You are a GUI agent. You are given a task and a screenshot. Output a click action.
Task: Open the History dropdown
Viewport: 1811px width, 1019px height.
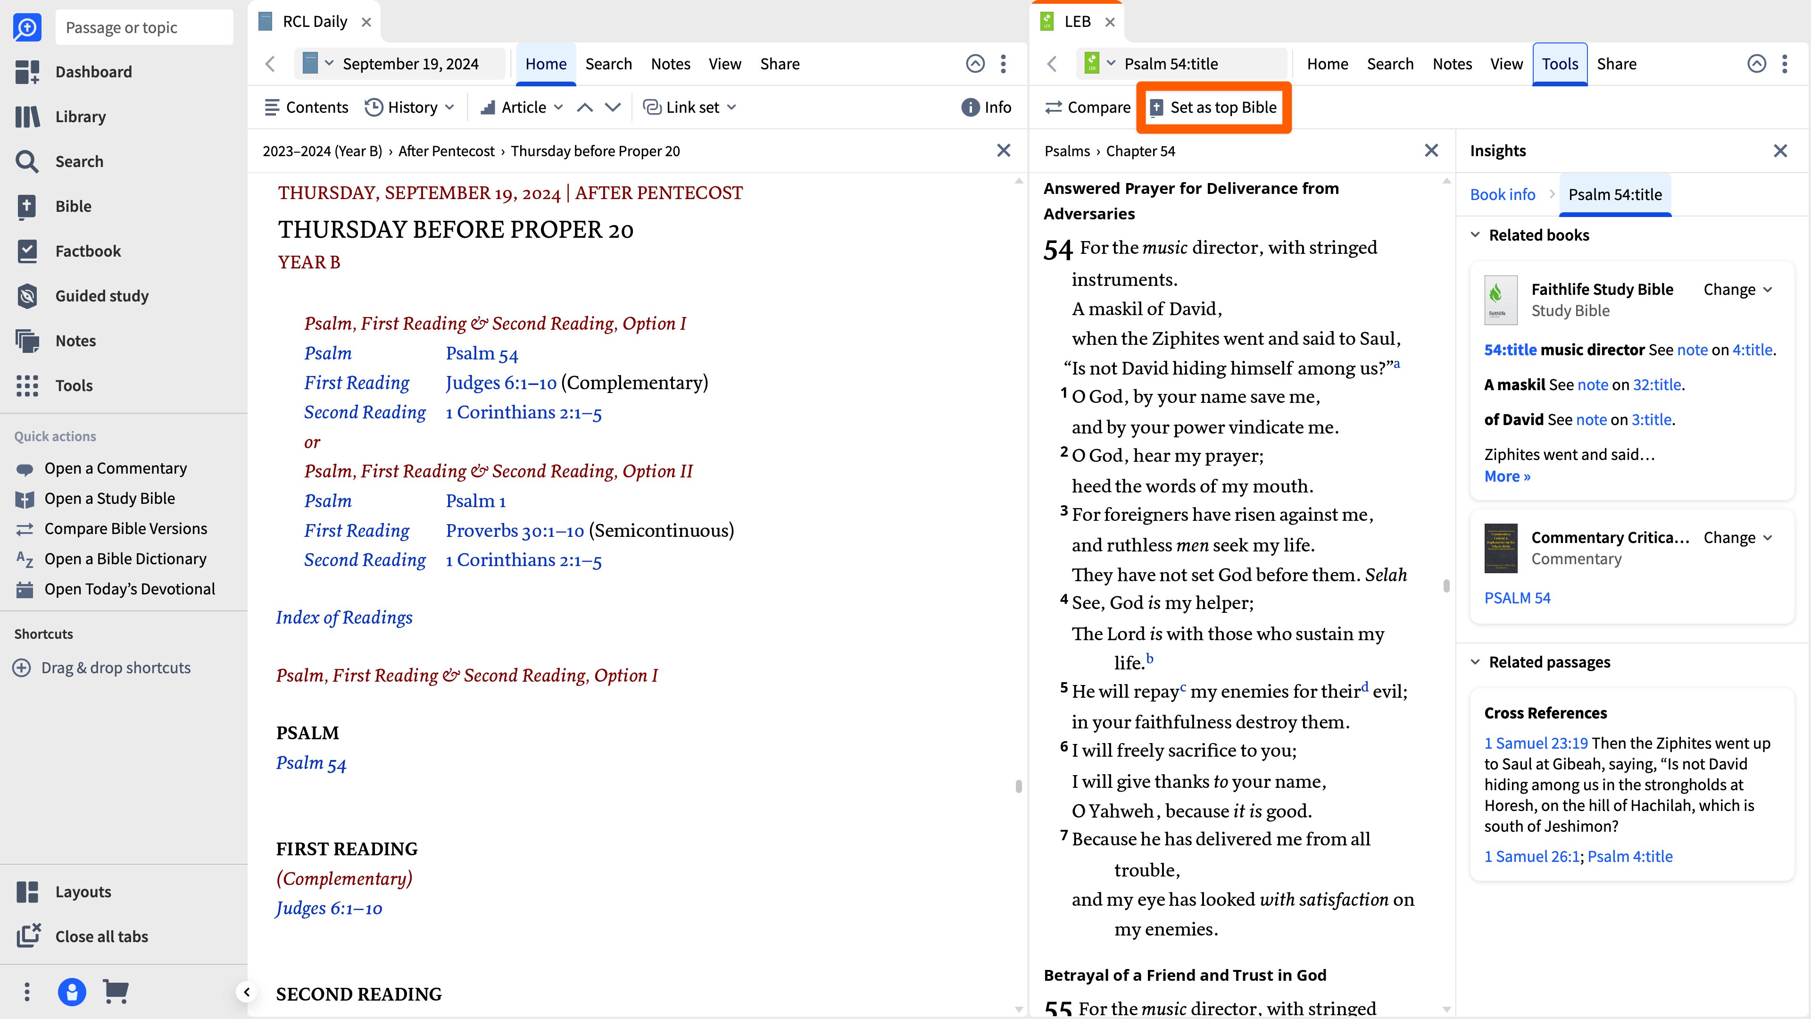[410, 108]
